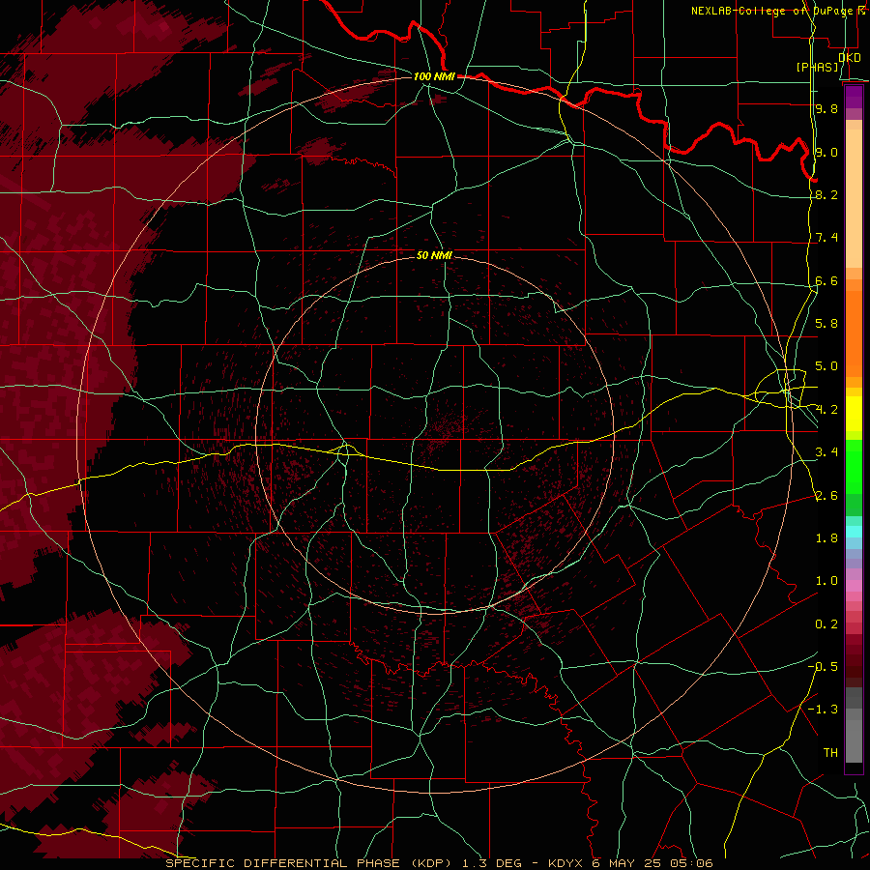
Task: Click the 6.6 scale value
Action: point(826,280)
